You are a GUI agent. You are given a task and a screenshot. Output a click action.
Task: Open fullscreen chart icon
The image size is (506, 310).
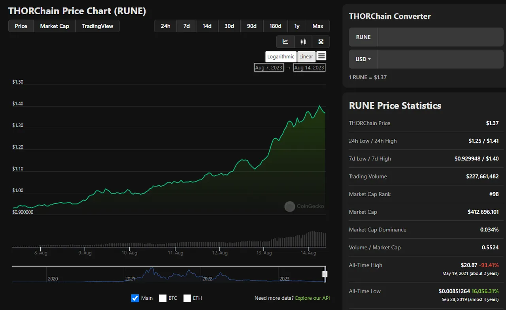tap(321, 41)
